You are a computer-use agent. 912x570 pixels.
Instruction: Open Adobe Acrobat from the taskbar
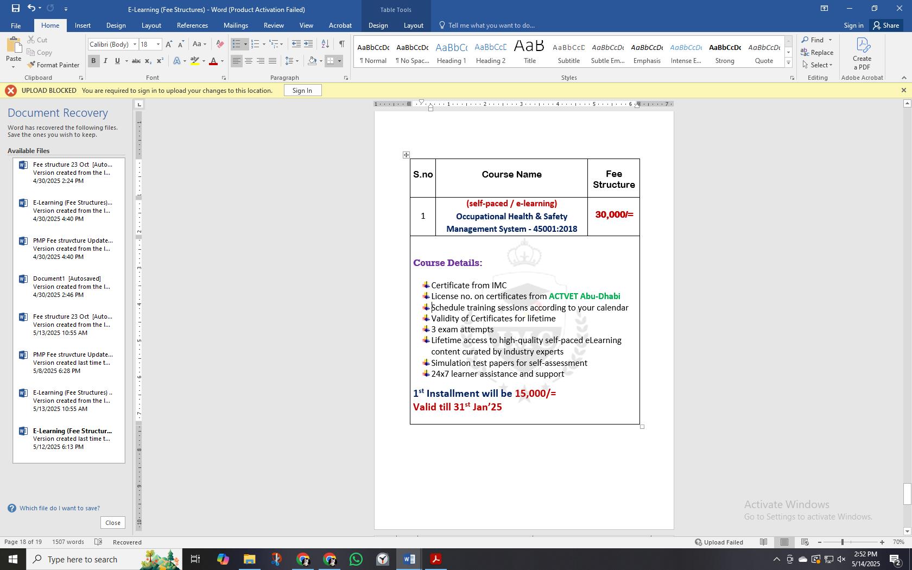(x=435, y=559)
